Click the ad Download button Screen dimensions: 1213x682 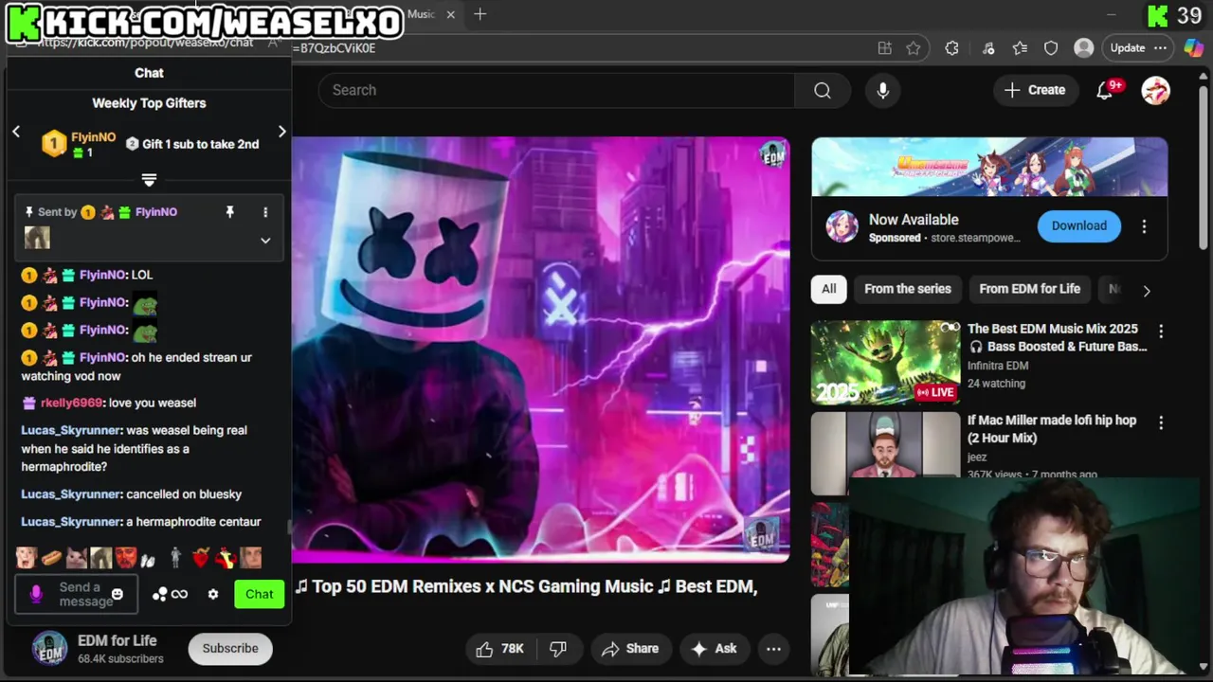pyautogui.click(x=1078, y=226)
